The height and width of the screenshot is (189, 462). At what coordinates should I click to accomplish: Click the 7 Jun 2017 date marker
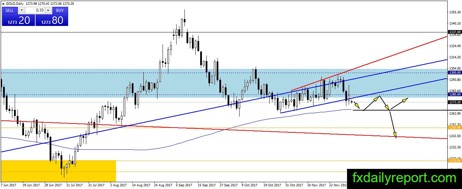(9, 185)
